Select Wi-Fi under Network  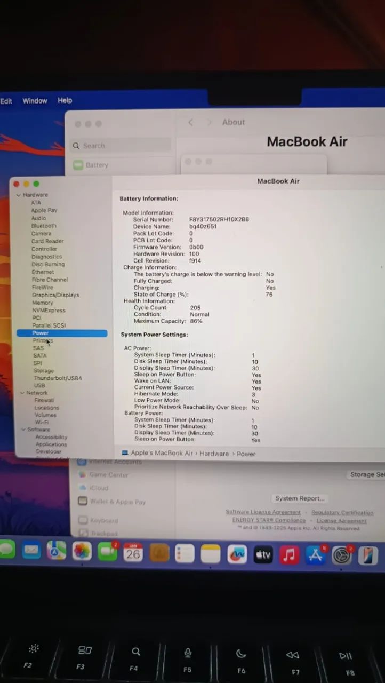[x=42, y=422]
